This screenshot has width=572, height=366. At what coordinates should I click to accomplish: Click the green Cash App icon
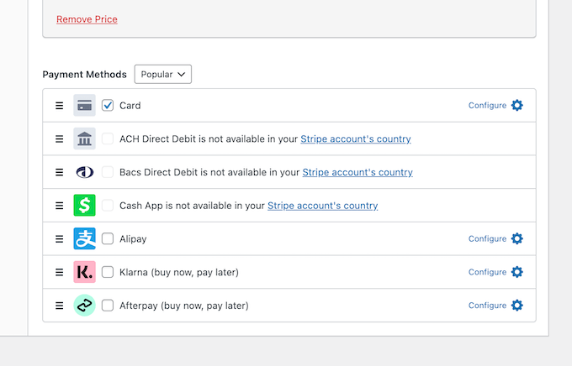[84, 206]
